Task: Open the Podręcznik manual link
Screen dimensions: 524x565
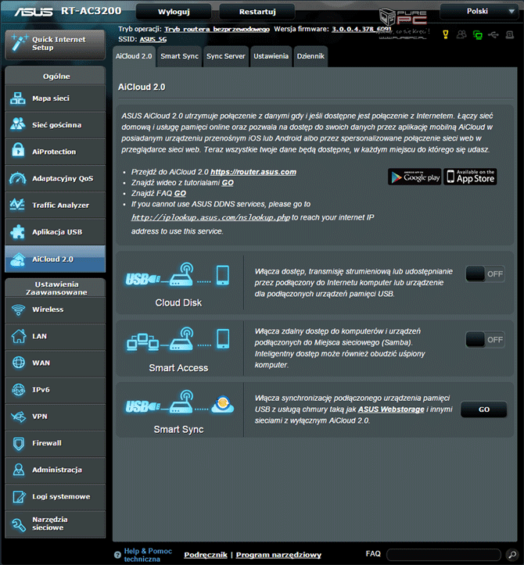Action: click(x=206, y=555)
